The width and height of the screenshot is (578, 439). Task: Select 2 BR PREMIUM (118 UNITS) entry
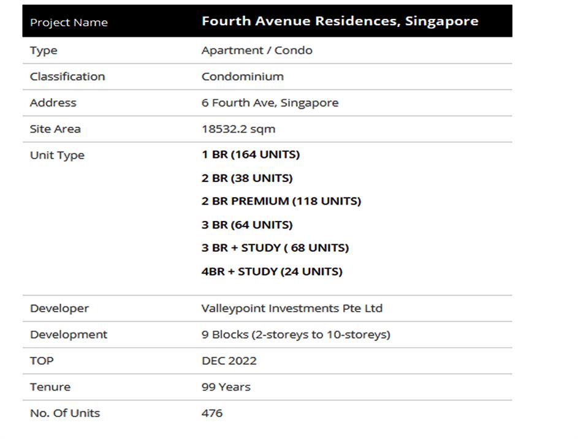point(281,201)
